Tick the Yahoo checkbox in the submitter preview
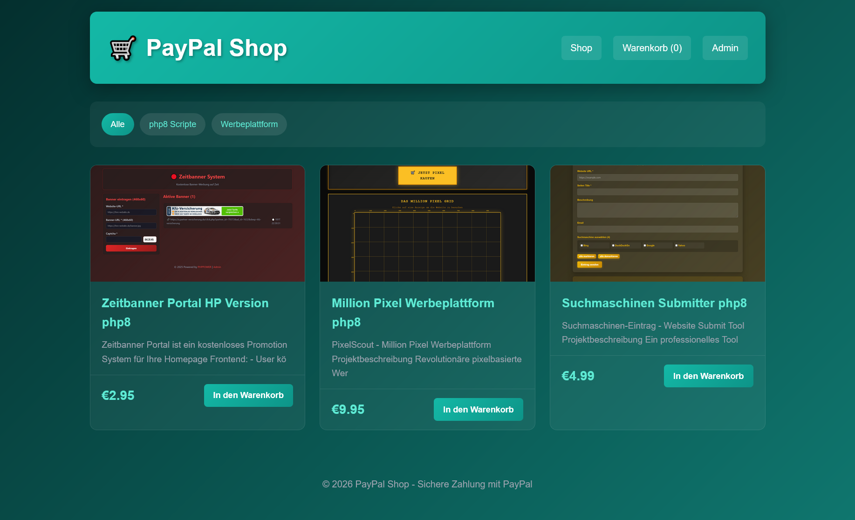 [x=676, y=246]
